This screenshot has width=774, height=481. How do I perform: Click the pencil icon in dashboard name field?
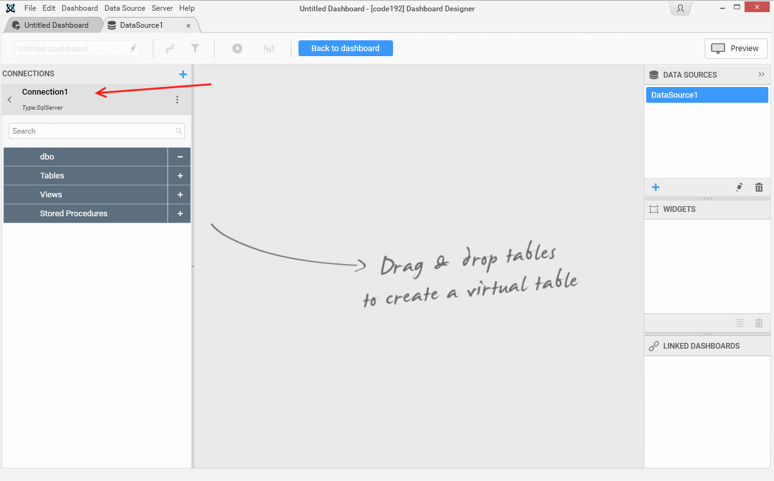(133, 49)
